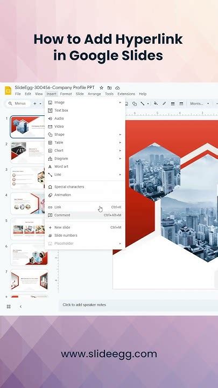The width and height of the screenshot is (218, 388).
Task: Open the Montserrat font dropdown
Action: 200,103
